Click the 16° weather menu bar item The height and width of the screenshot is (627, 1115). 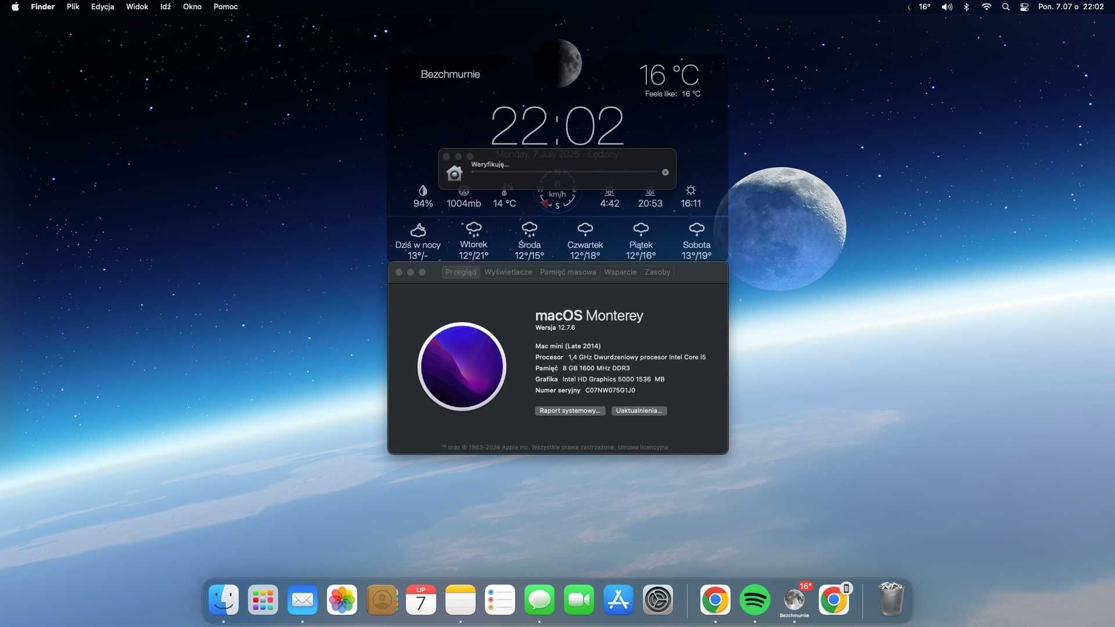pyautogui.click(x=920, y=7)
